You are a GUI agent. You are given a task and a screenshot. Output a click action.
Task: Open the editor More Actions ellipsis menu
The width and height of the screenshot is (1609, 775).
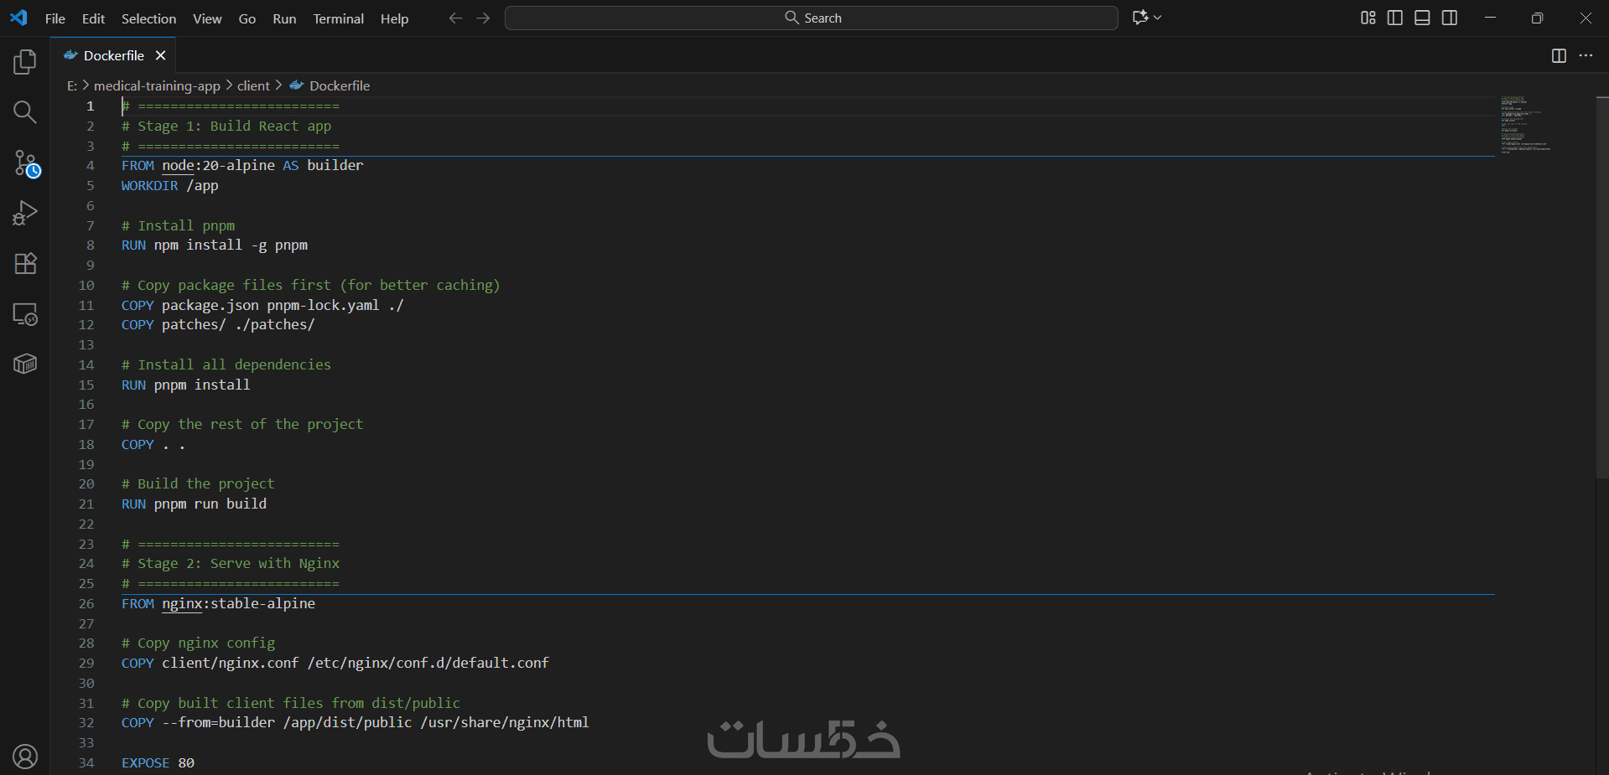click(1586, 55)
